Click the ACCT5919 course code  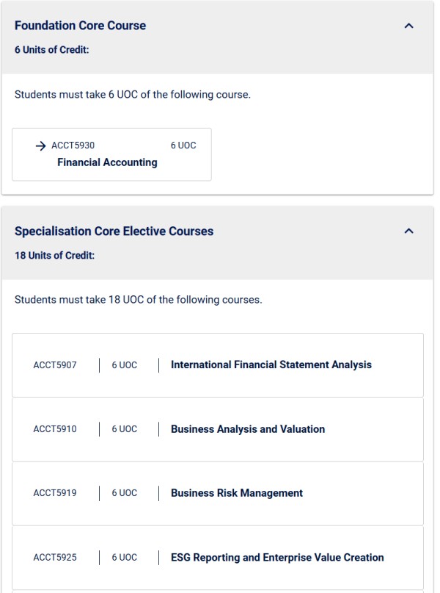point(55,493)
